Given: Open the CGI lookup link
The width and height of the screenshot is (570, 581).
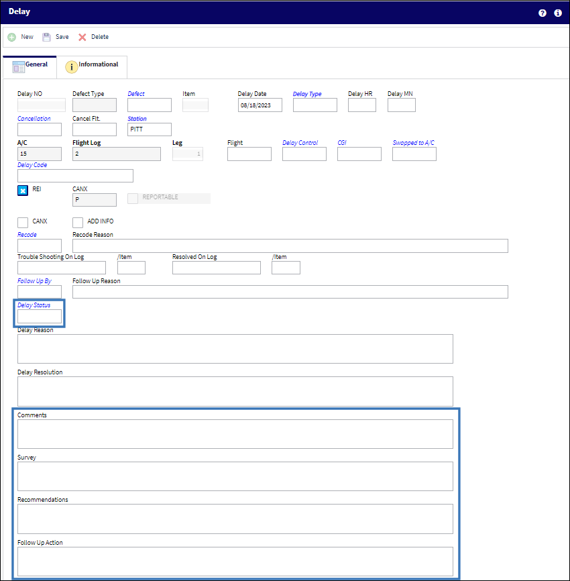Looking at the screenshot, I should coord(342,143).
